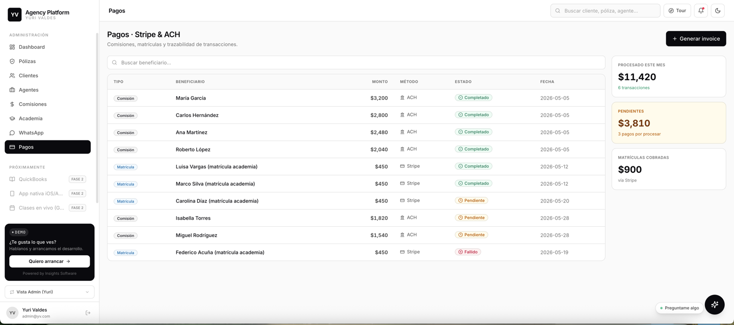Click the Clases en vivo item
734x325 pixels.
(47, 208)
